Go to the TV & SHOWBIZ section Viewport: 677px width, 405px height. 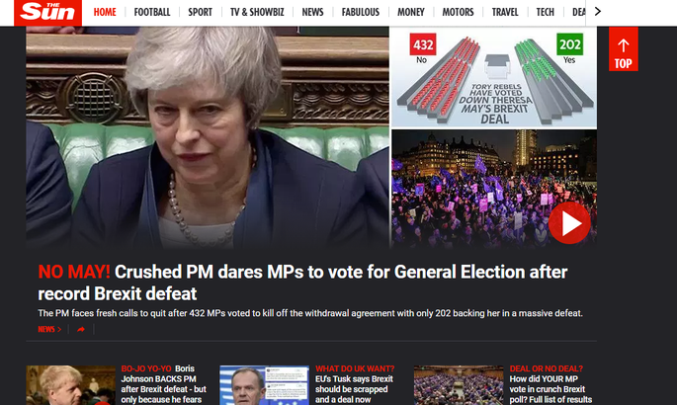click(x=257, y=12)
